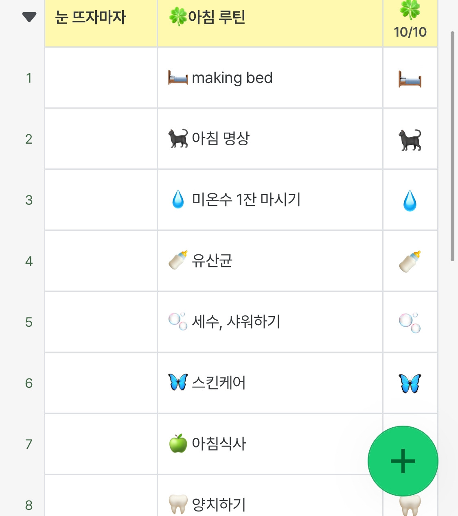
Task: Click the four-leaf clover 10/10 column header
Action: point(410,23)
